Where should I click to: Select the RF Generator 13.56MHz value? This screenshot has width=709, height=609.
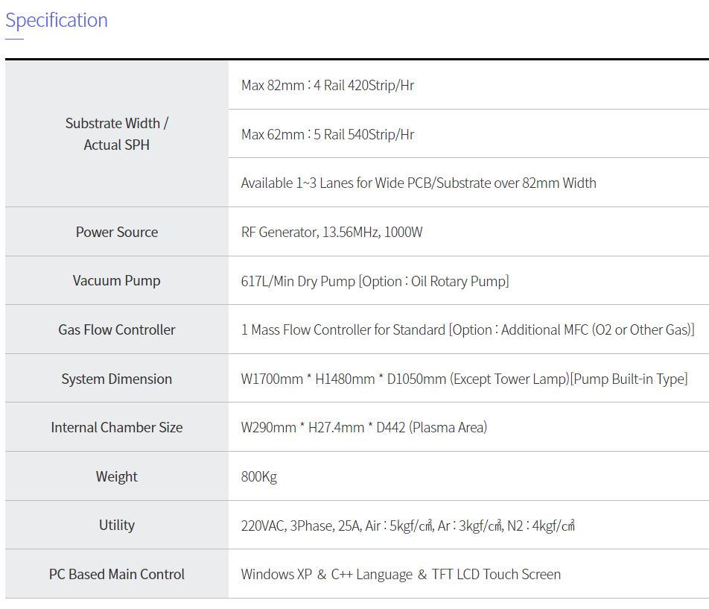pyautogui.click(x=331, y=232)
